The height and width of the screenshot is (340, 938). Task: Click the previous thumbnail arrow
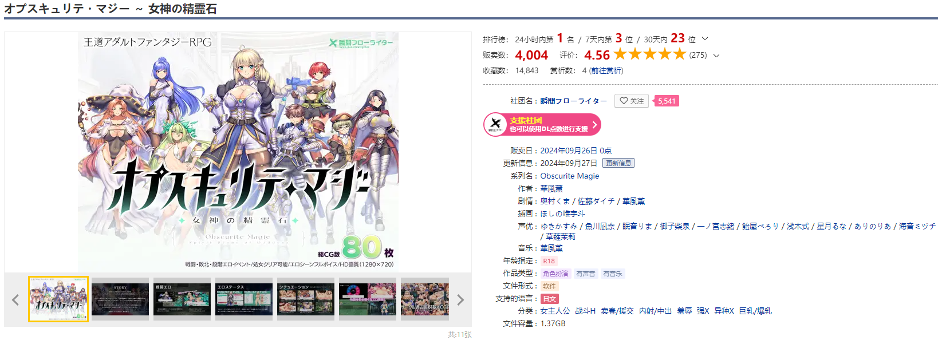click(15, 300)
